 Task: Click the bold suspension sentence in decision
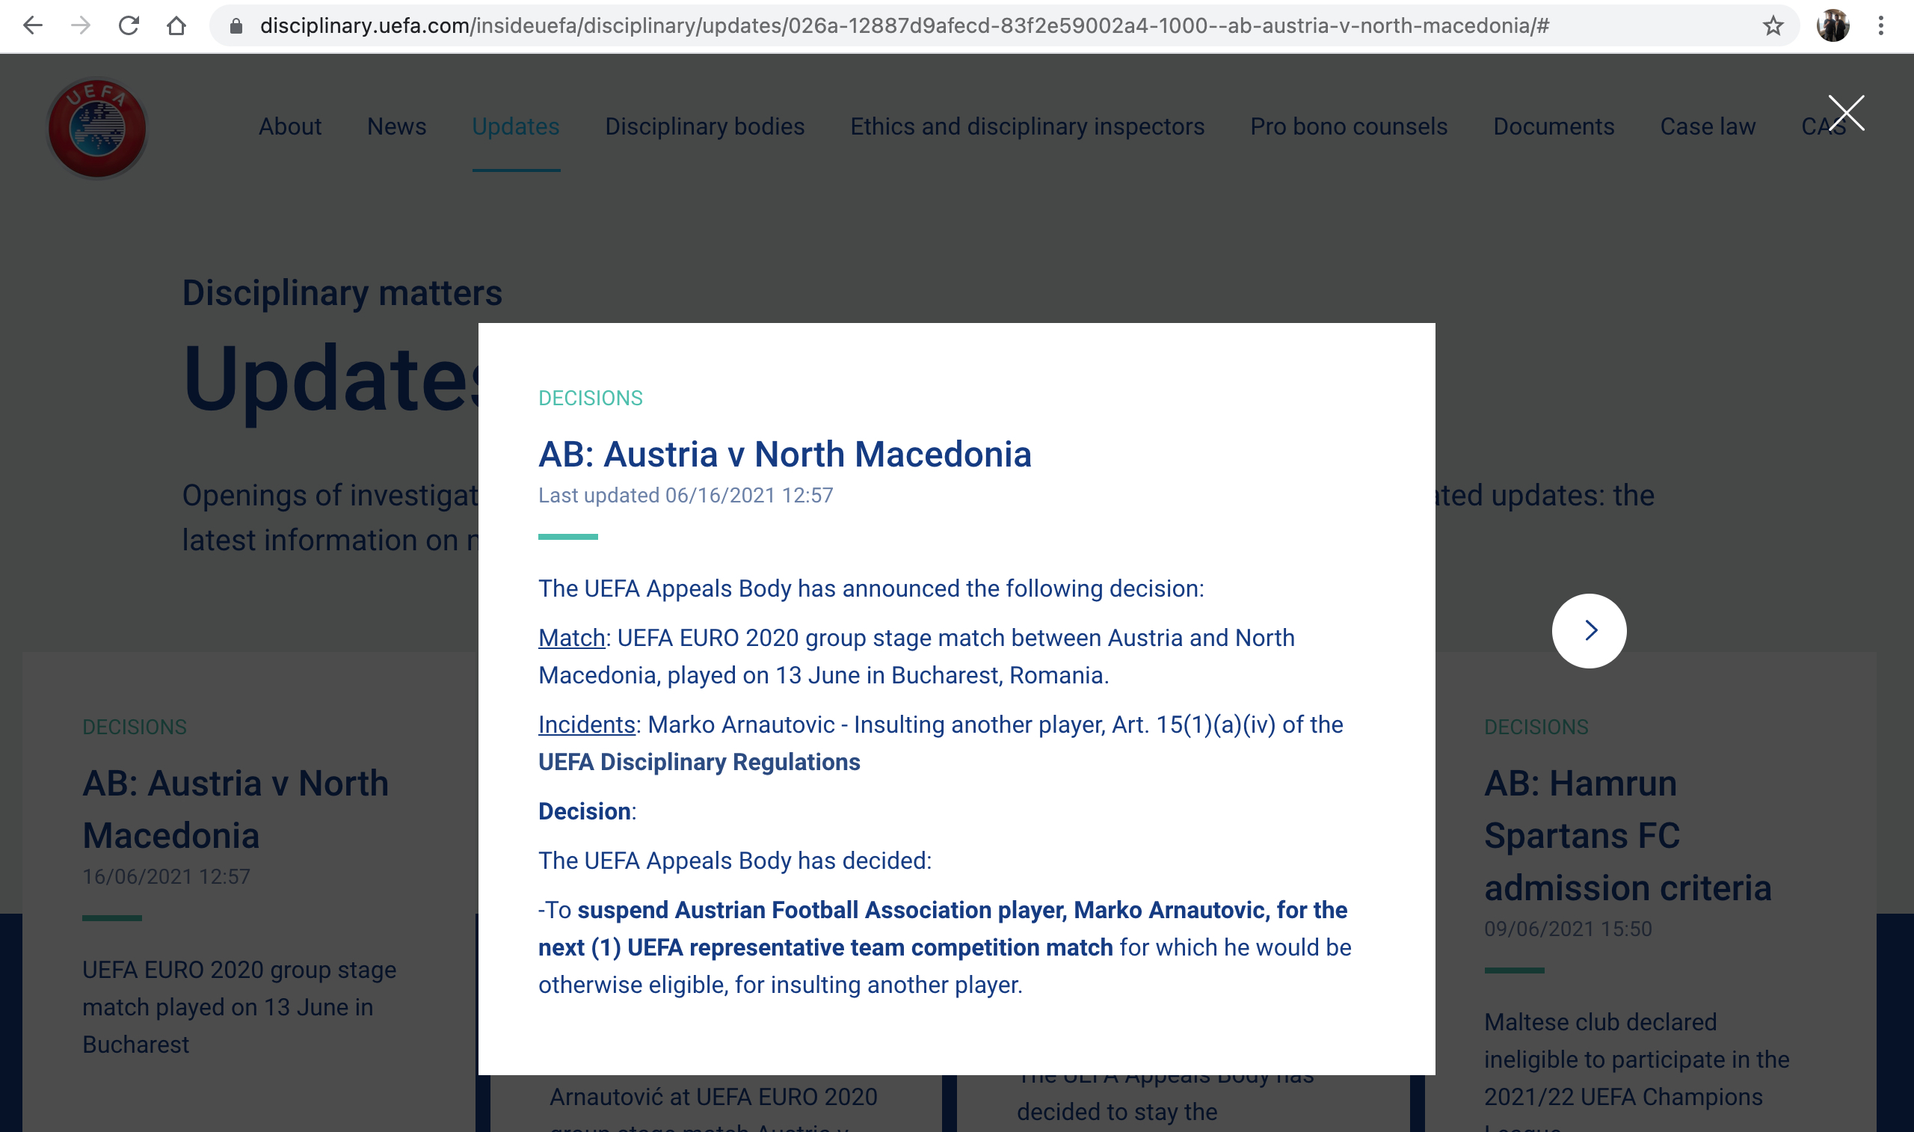click(943, 929)
